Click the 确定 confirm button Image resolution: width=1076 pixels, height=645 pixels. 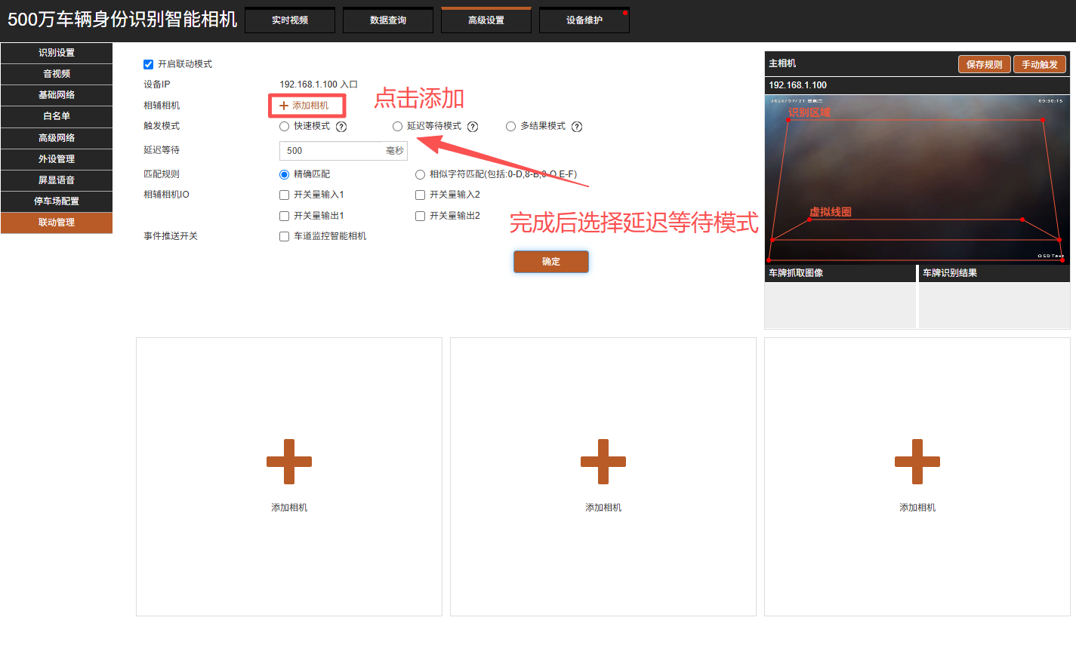[x=551, y=262]
